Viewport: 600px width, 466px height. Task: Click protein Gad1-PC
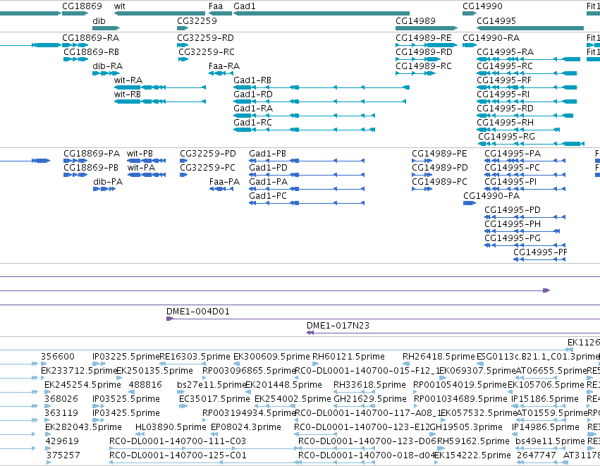307,204
